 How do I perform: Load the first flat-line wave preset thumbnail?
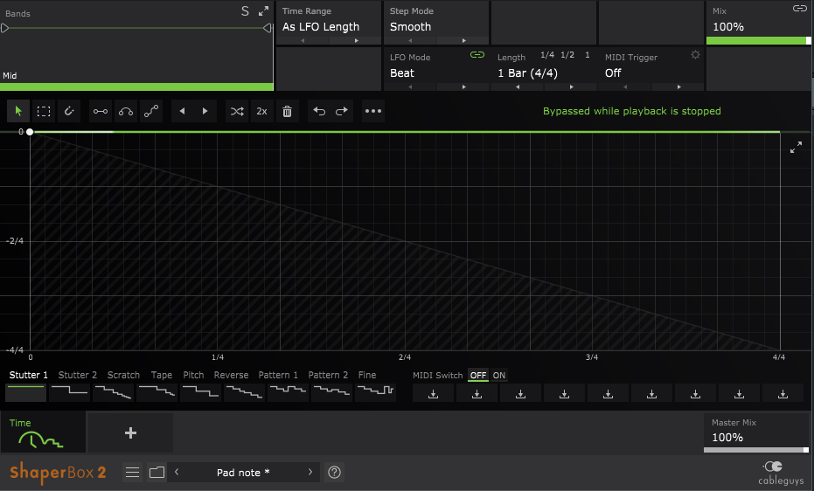tap(25, 392)
